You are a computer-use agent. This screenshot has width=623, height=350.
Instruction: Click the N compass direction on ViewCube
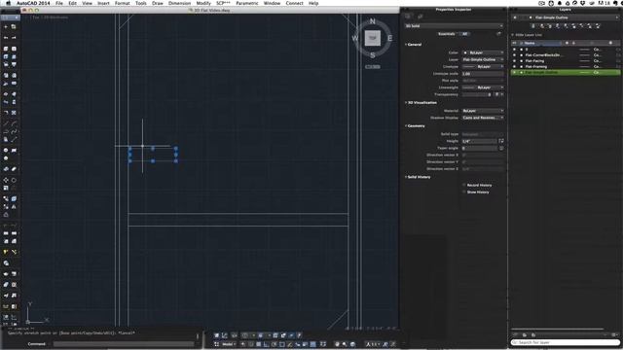point(372,21)
